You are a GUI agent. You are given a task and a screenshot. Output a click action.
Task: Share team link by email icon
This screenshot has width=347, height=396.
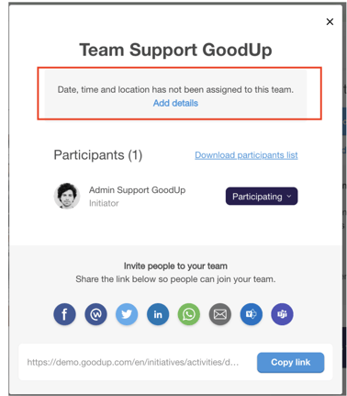[x=220, y=314]
